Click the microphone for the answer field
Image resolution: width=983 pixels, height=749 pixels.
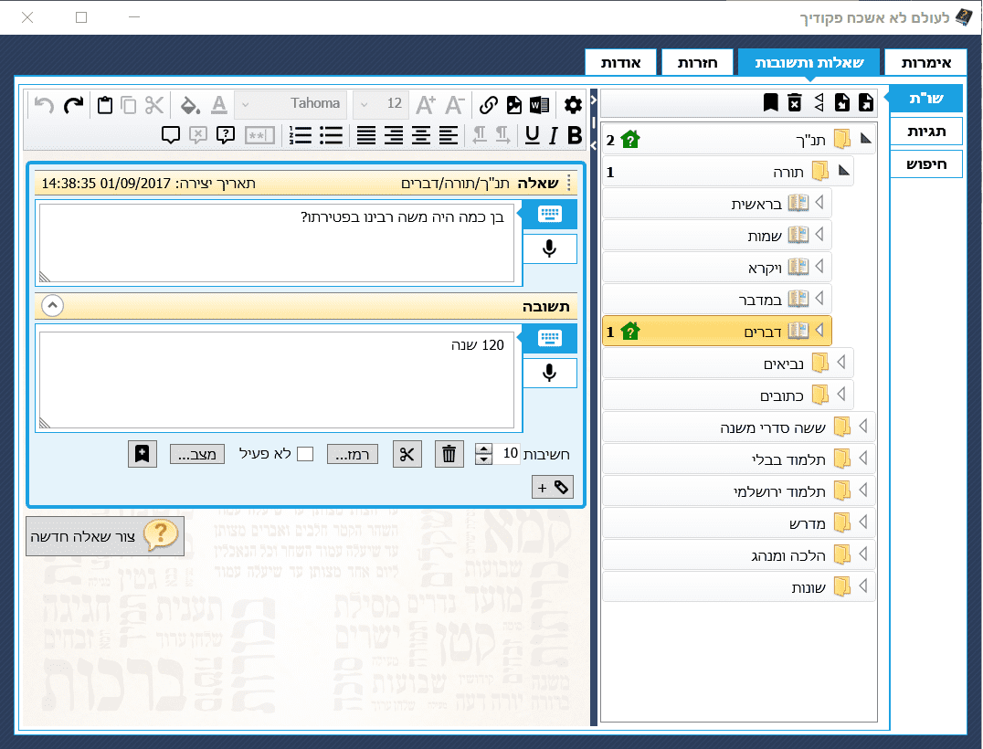(550, 373)
